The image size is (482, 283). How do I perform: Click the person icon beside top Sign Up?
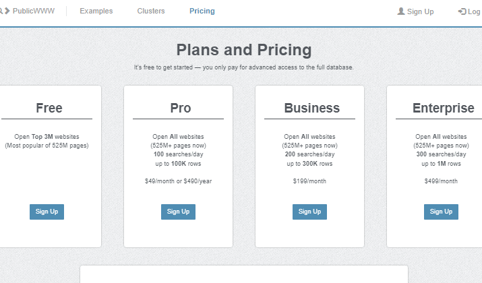coord(401,11)
